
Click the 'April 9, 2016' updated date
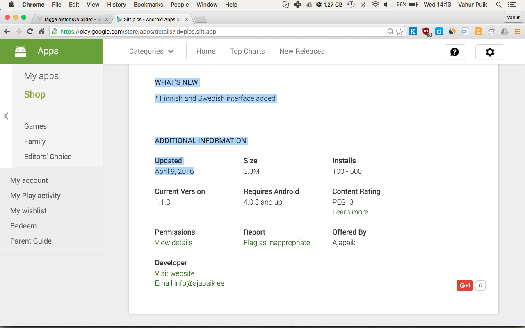[174, 171]
